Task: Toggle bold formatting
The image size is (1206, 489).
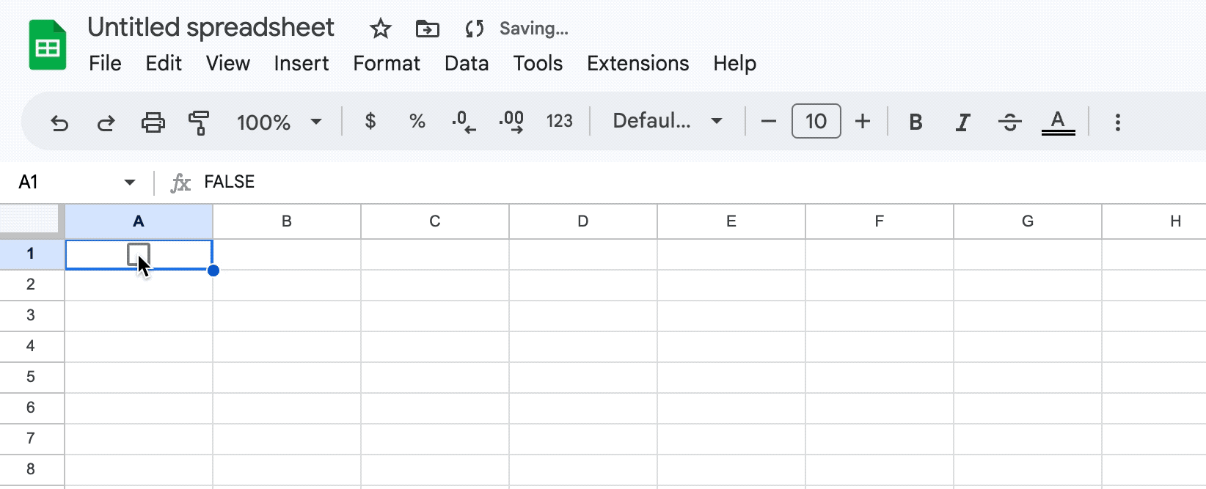Action: coord(915,122)
